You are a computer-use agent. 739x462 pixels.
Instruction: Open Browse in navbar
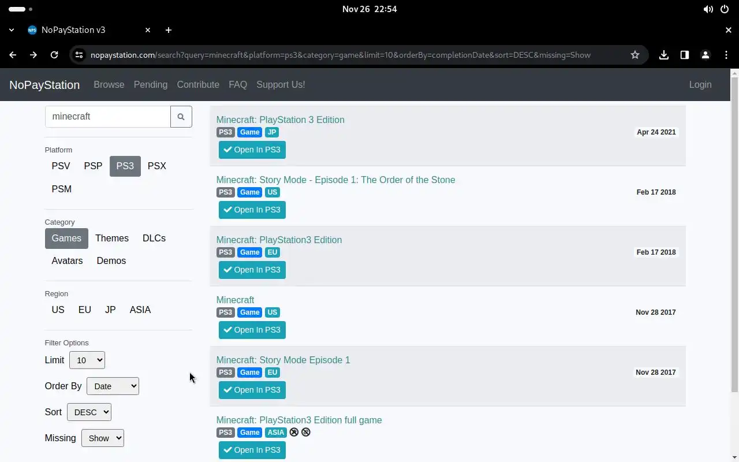pos(109,84)
